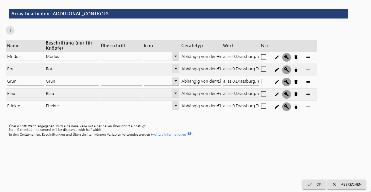Click the Wert field in Blau row
This screenshot has height=192, width=371.
coord(241,94)
